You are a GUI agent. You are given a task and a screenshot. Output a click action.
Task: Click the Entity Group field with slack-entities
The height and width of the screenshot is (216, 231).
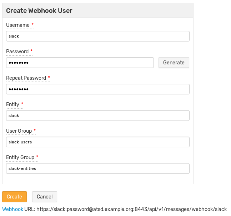click(x=98, y=168)
